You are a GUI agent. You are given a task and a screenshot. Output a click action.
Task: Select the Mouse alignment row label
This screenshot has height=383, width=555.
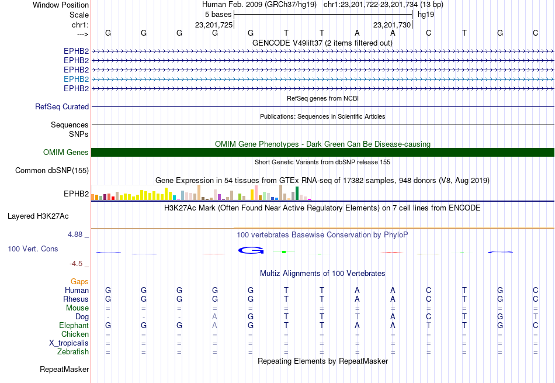pyautogui.click(x=77, y=308)
